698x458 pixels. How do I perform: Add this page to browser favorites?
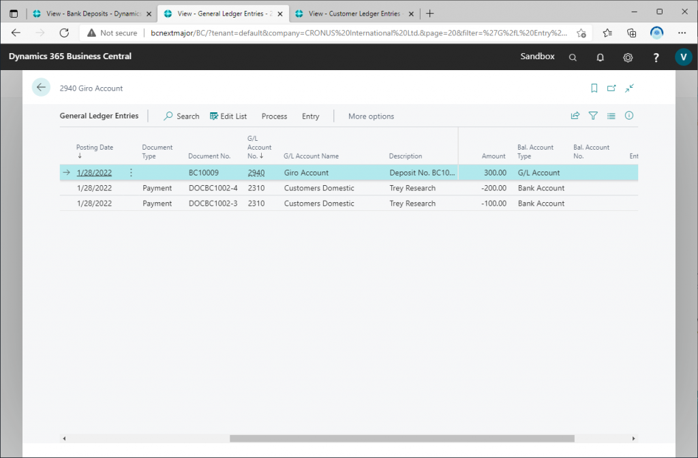[x=581, y=33]
